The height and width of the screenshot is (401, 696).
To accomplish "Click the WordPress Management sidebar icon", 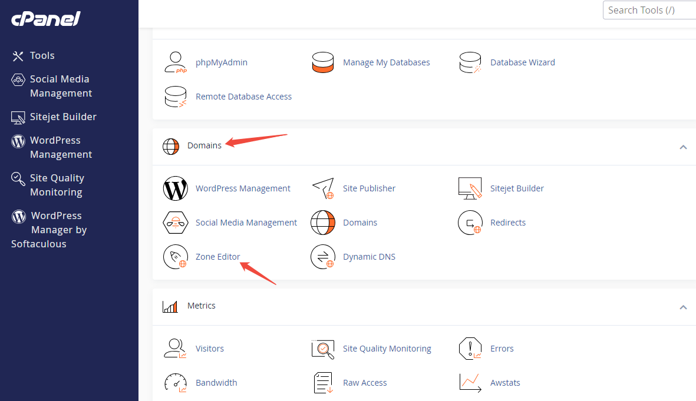I will (x=18, y=141).
